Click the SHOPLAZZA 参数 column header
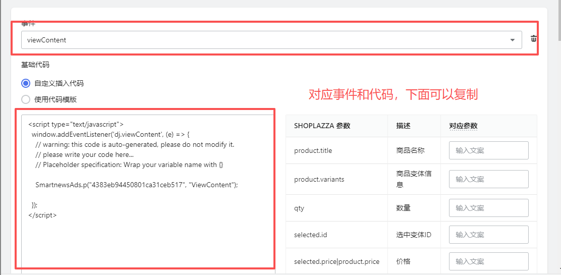 [322, 126]
